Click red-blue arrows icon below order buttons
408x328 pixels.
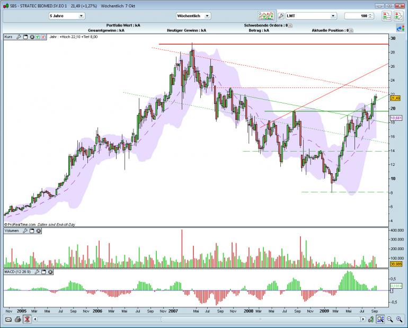400,28
